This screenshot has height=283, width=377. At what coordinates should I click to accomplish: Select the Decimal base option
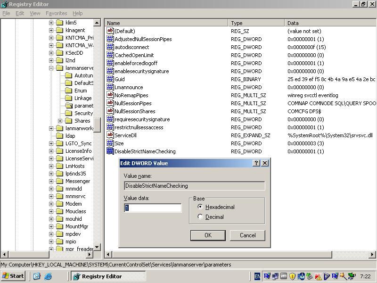[x=200, y=216]
